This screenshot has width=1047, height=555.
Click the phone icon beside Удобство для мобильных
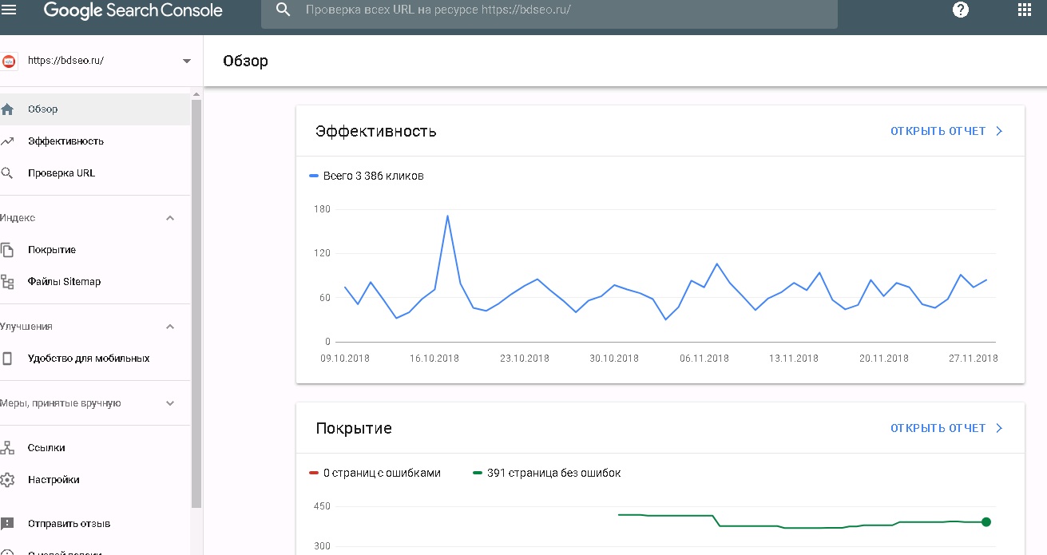point(7,359)
